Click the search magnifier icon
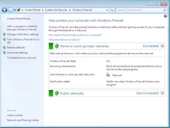 tap(165, 10)
